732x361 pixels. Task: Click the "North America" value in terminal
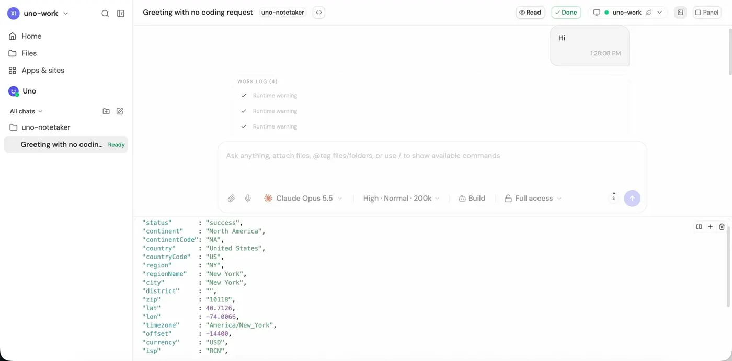pos(234,231)
